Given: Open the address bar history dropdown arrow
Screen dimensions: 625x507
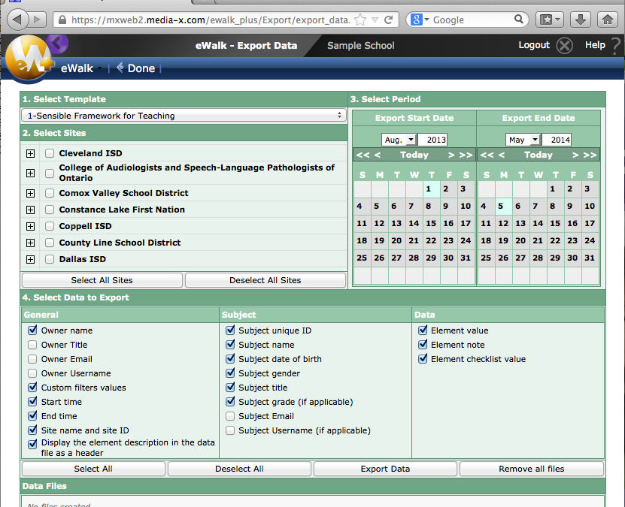Looking at the screenshot, I should click(375, 20).
